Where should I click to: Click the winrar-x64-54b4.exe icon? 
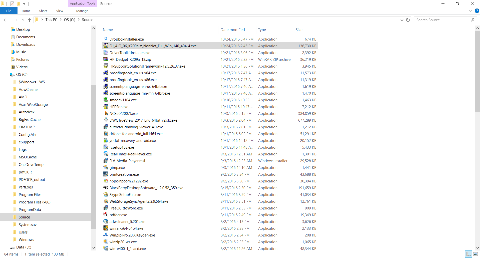pos(106,228)
